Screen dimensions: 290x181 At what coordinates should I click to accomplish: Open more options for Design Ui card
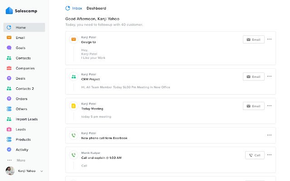coord(269,39)
